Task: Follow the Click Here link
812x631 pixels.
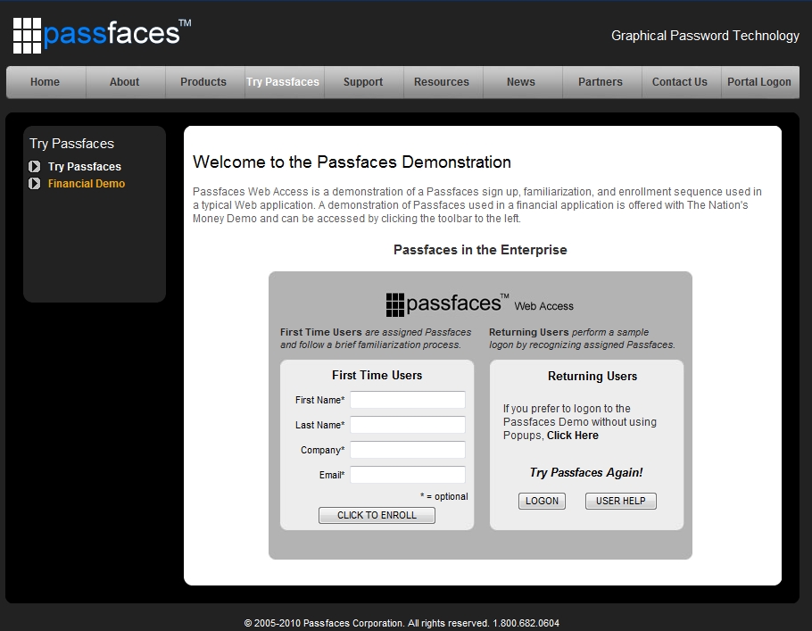Action: click(x=573, y=436)
